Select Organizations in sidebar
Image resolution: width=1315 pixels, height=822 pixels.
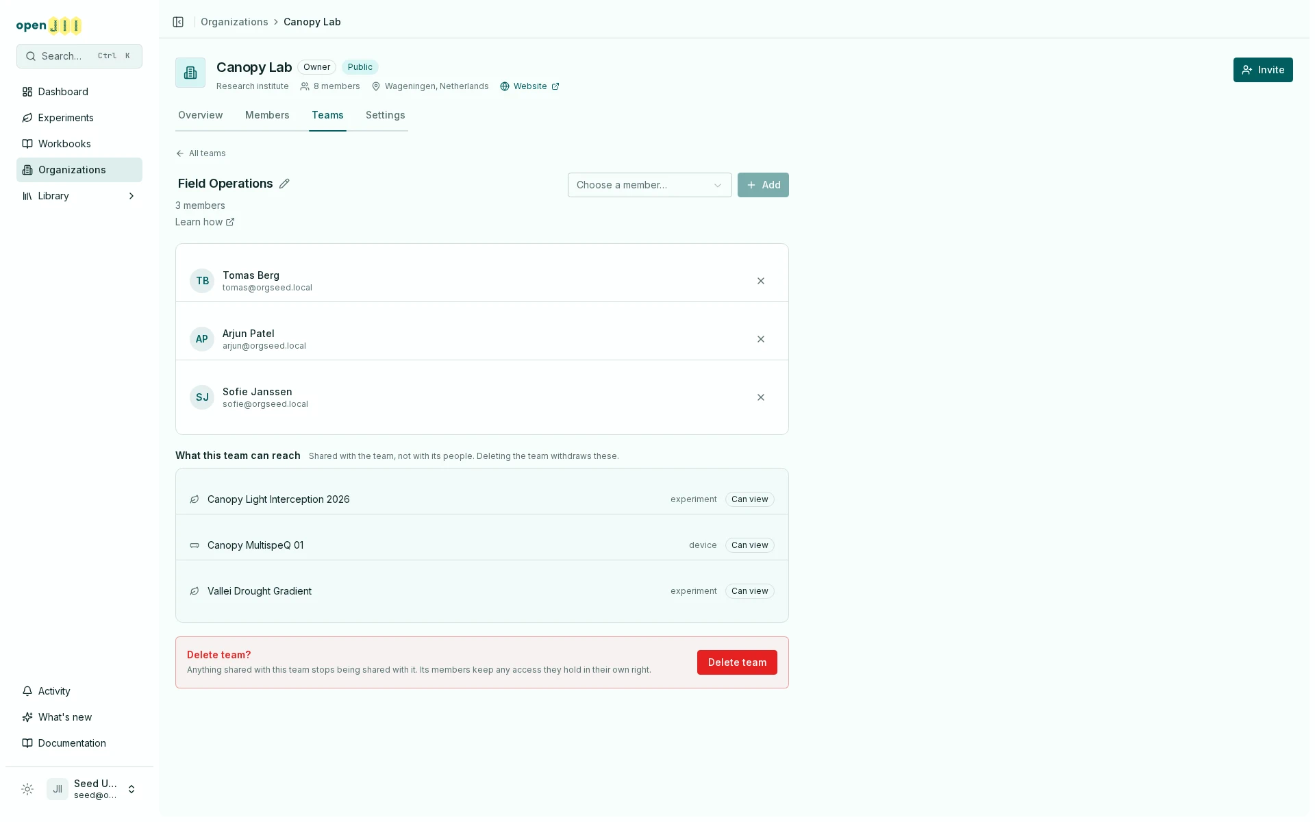tap(79, 170)
